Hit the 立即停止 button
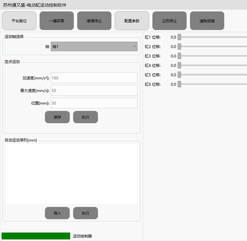This screenshot has width=247, height=241. [x=169, y=21]
